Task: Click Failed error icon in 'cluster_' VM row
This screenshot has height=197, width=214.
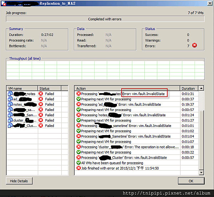Action: [x=41, y=120]
